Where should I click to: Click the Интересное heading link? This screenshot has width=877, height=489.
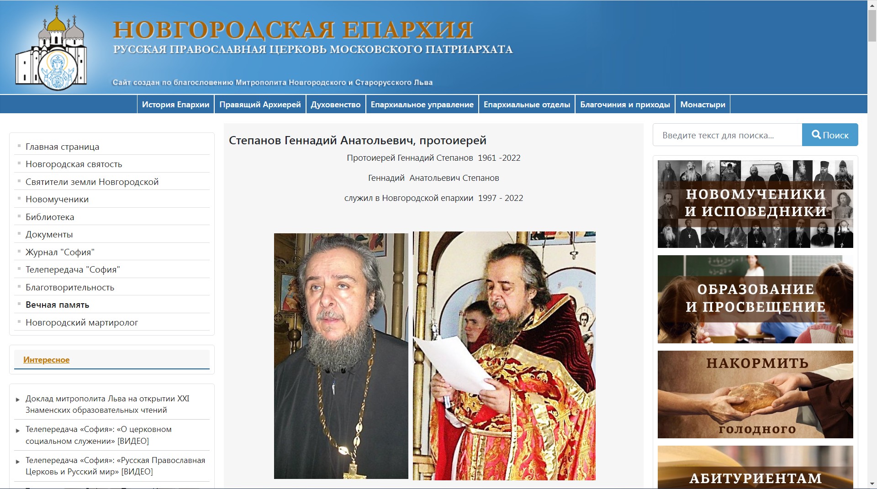(46, 360)
